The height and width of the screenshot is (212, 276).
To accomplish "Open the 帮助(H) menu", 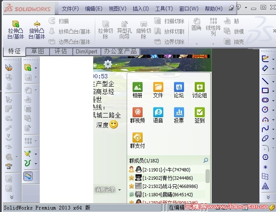I will pos(213,8).
